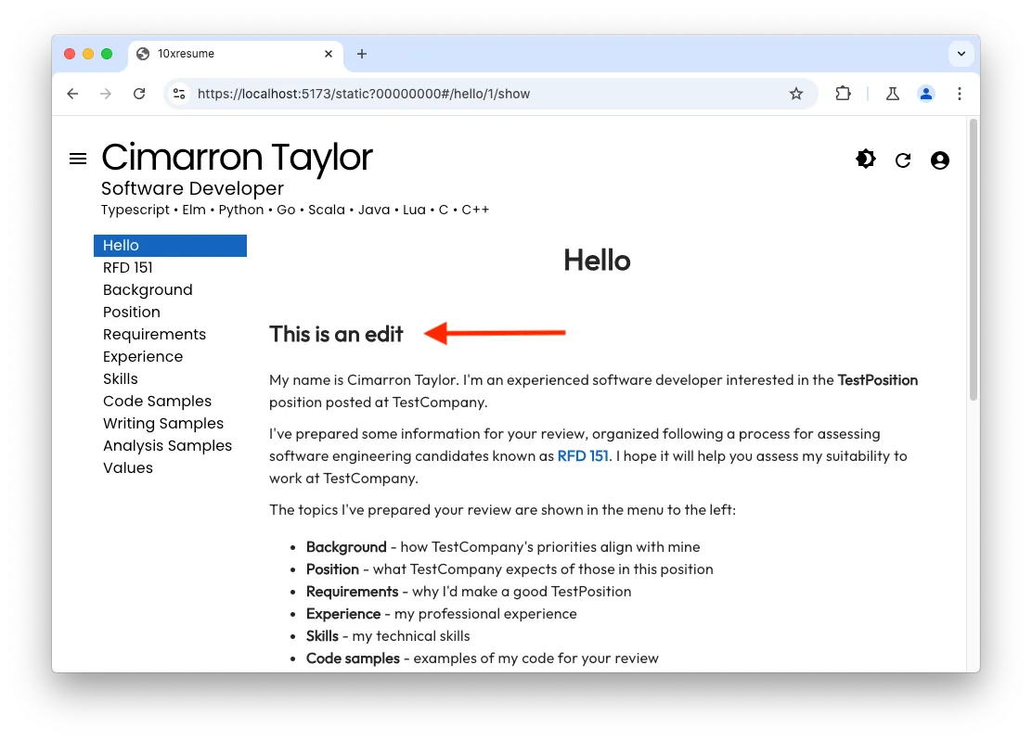
Task: Open the Chrome extensions puzzle icon
Action: [x=843, y=94]
